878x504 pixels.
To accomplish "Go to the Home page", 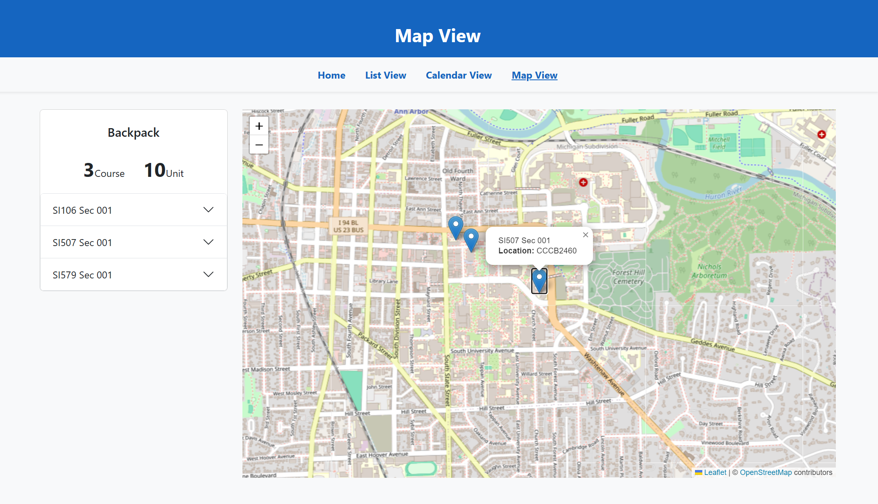I will pos(331,75).
